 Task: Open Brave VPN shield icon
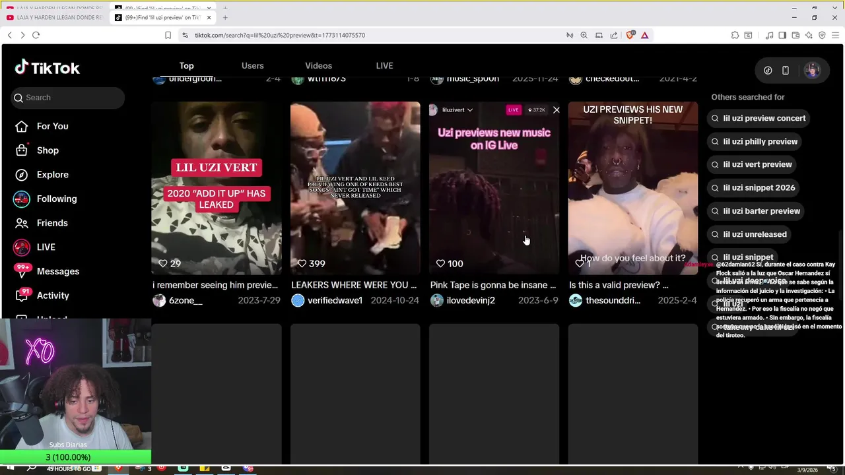click(822, 35)
